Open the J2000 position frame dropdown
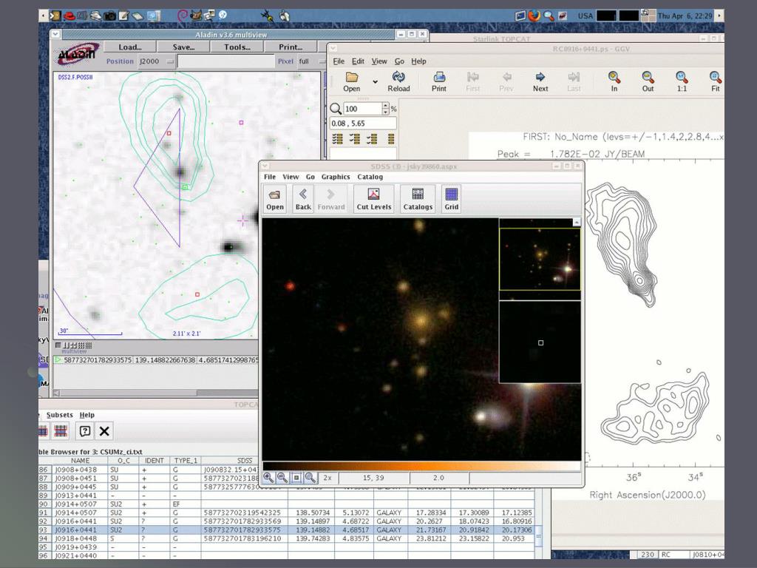 coord(157,61)
